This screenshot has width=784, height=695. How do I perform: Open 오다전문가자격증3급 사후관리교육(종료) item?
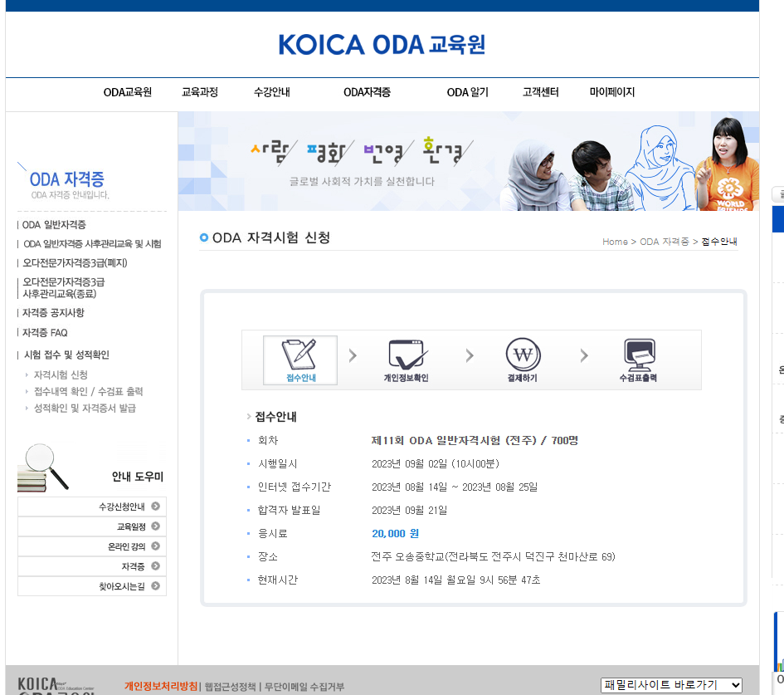click(x=64, y=287)
